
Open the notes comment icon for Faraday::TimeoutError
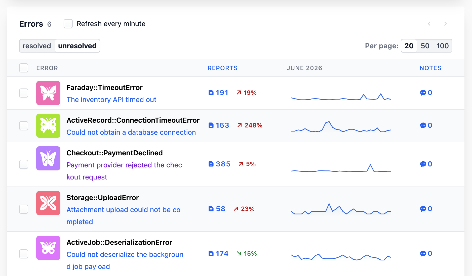pos(423,93)
